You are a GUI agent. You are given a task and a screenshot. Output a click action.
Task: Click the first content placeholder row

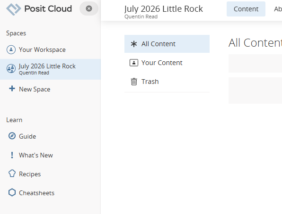coord(255,63)
